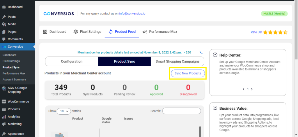The height and width of the screenshot is (137, 298).
Task: Click the half-filled fifth rating star
Action: tap(285, 33)
